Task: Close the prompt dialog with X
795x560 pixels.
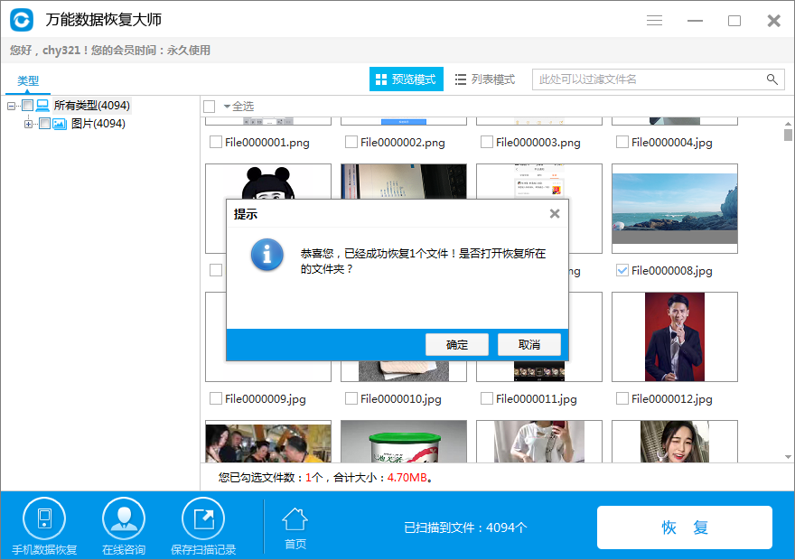Action: point(555,214)
